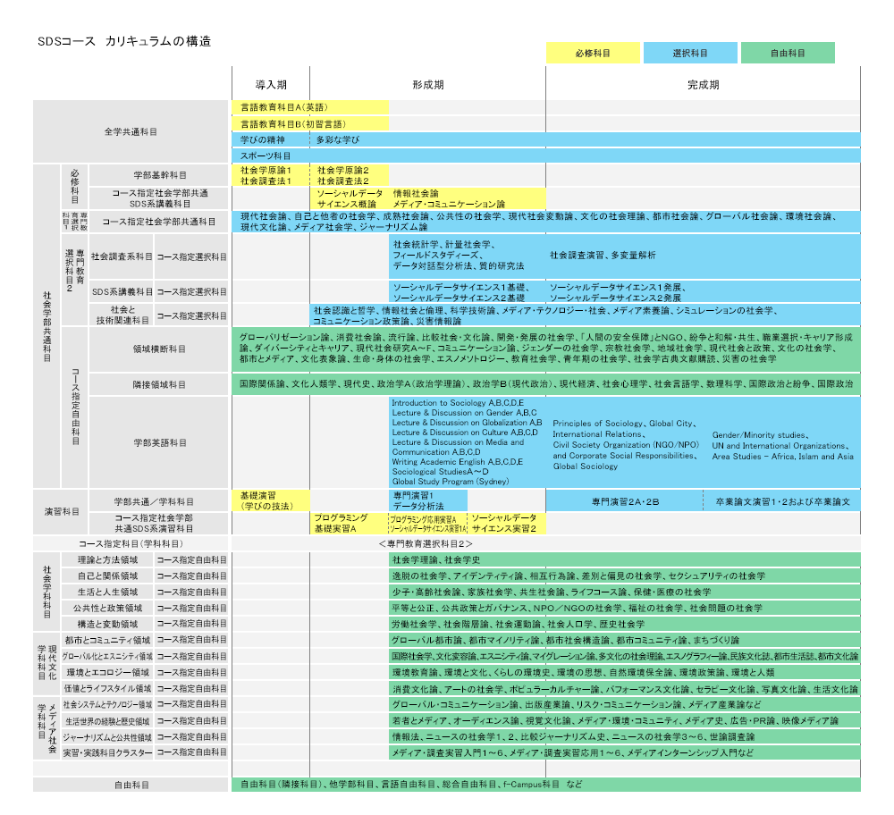Select the 演習科目 row label
The image size is (894, 815).
[x=62, y=512]
